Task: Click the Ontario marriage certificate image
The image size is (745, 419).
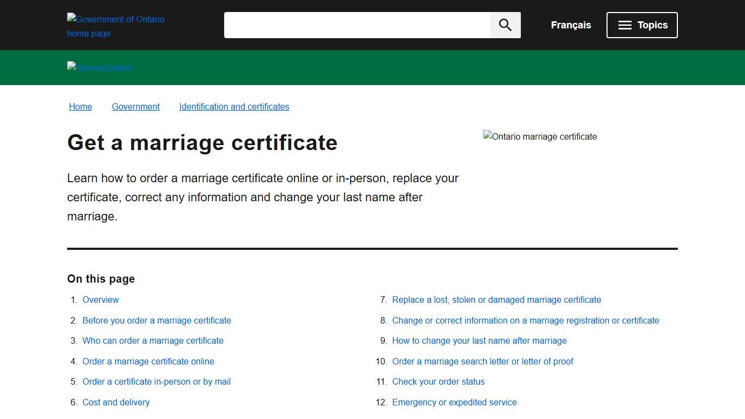Action: pos(539,136)
